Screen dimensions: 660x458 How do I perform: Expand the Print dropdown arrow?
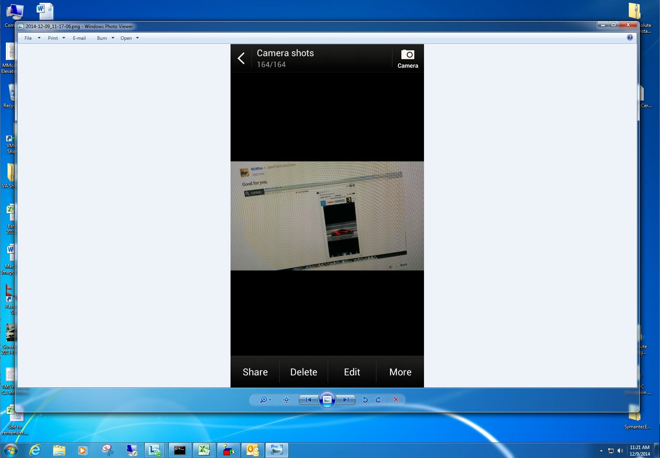click(x=64, y=38)
